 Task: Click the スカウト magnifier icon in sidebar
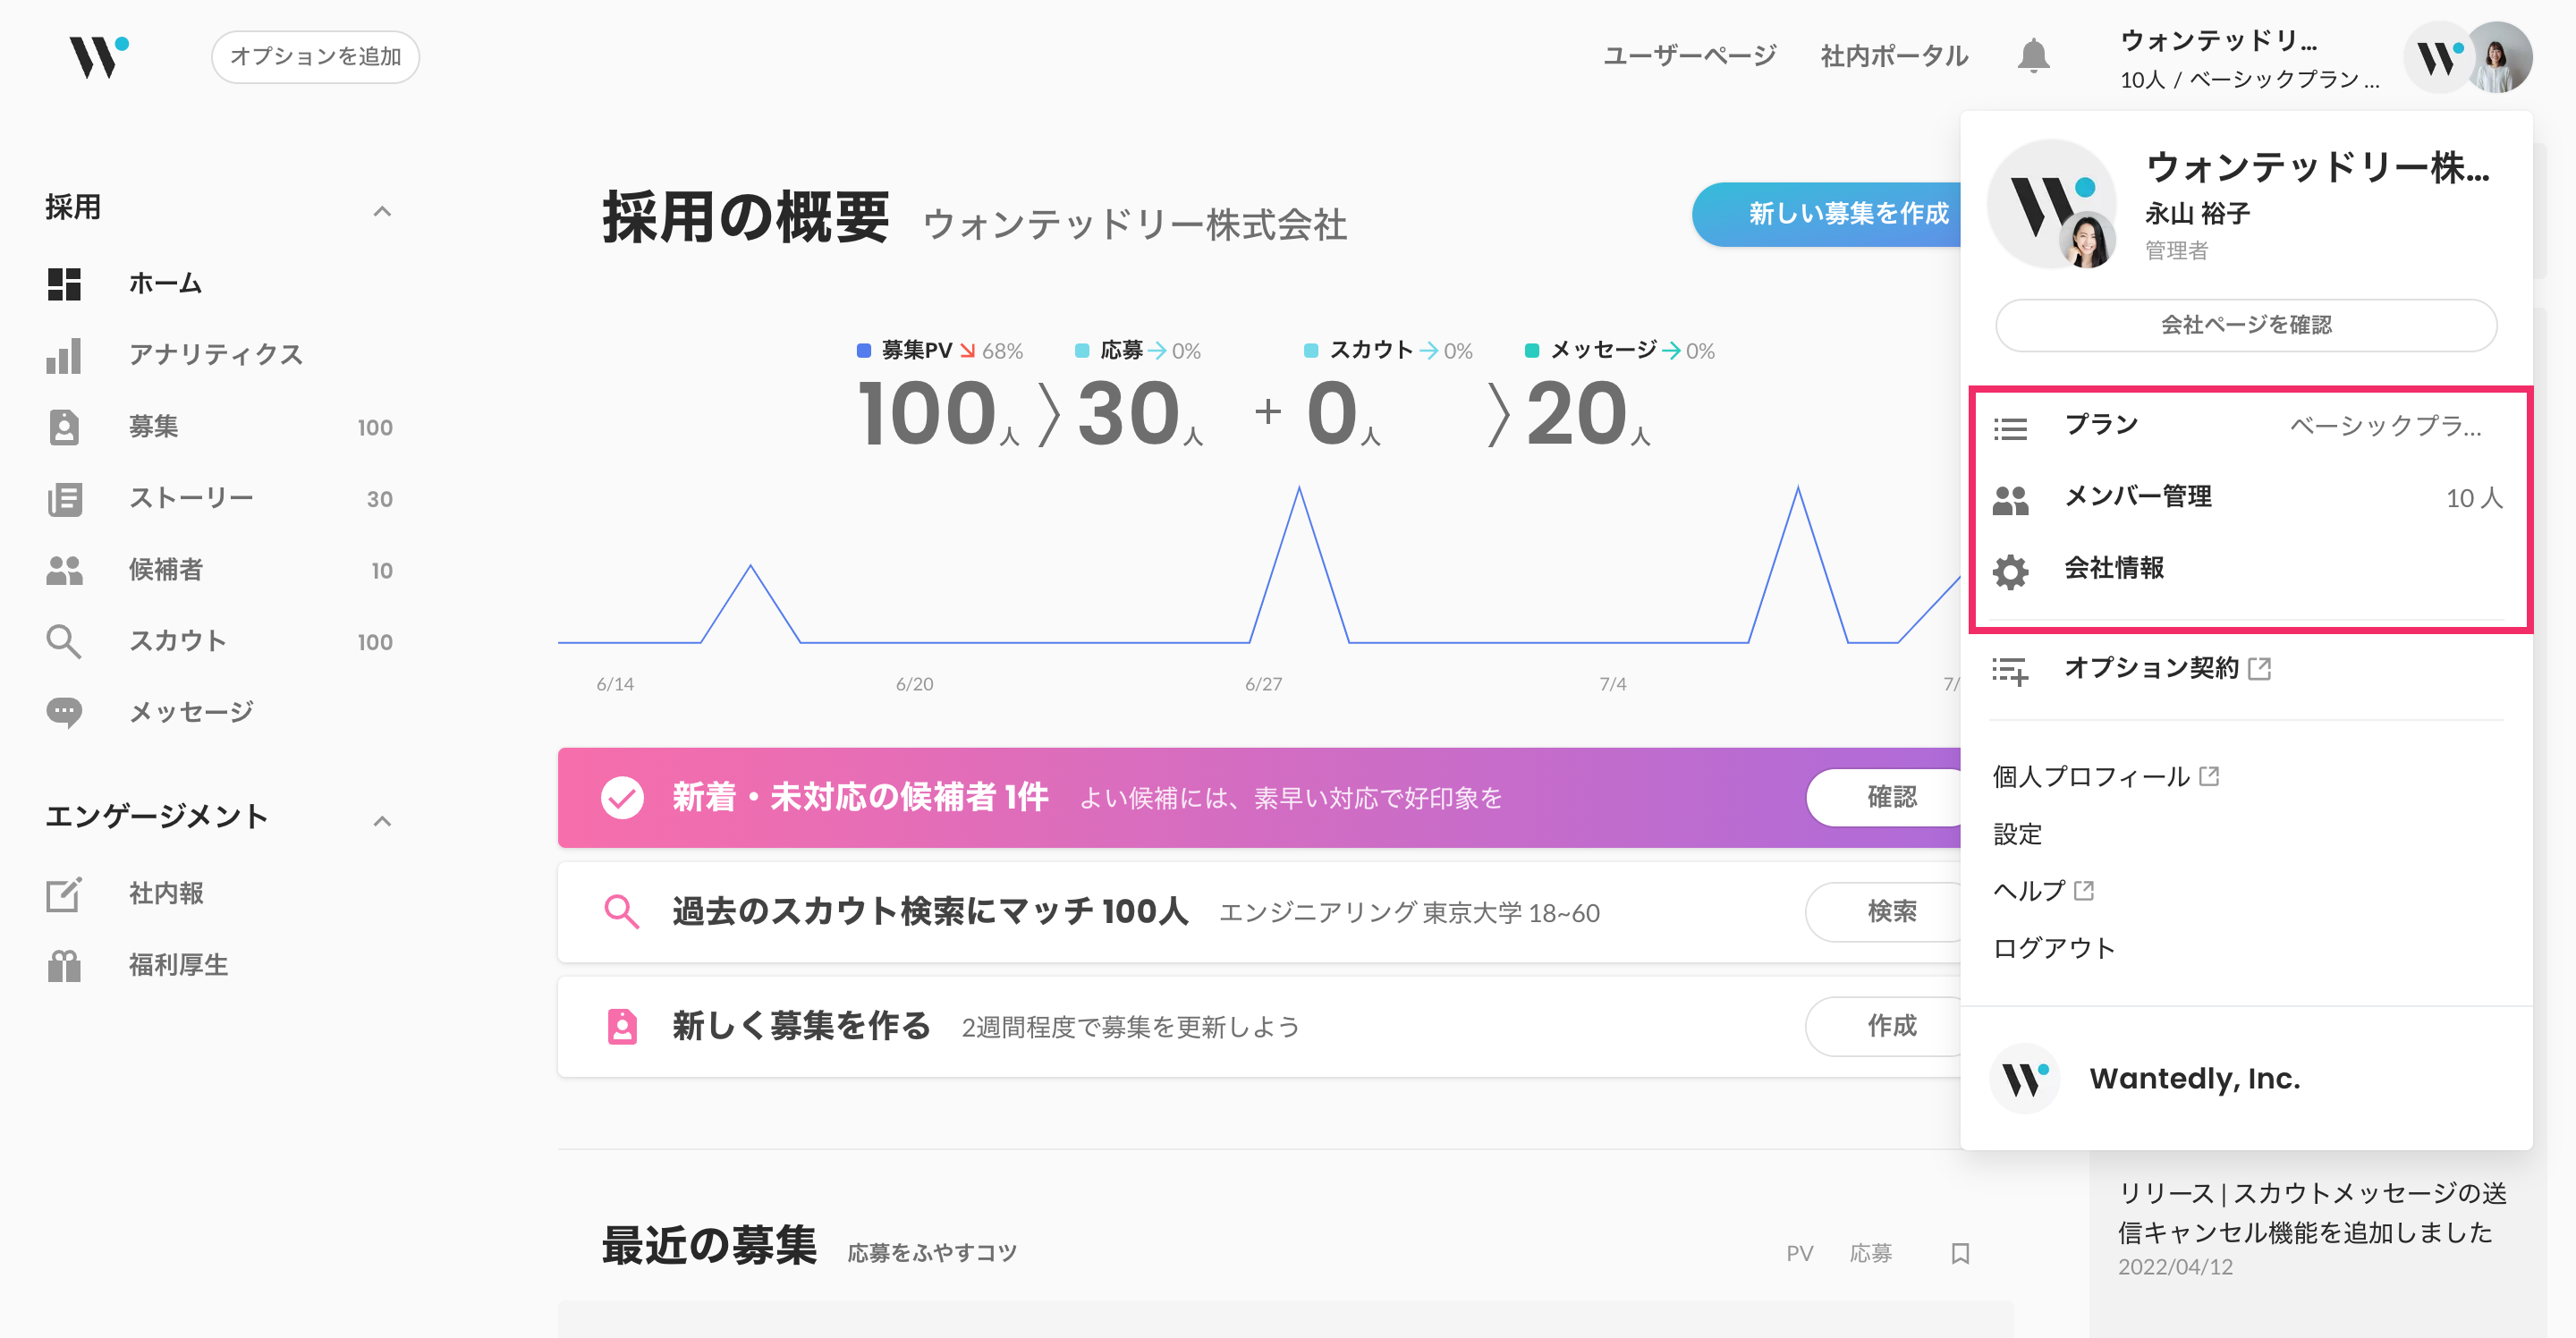(64, 641)
